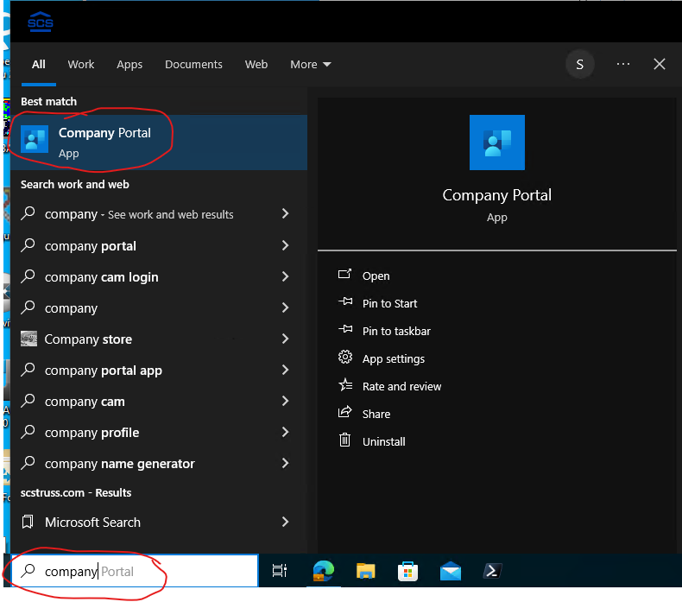Open Microsoft Store from the taskbar
Image resolution: width=682 pixels, height=602 pixels.
click(x=407, y=571)
